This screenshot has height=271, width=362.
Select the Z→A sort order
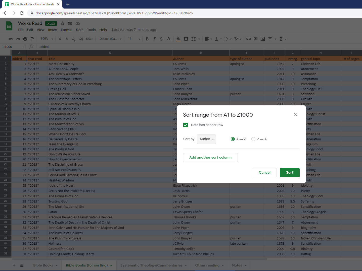[253, 139]
